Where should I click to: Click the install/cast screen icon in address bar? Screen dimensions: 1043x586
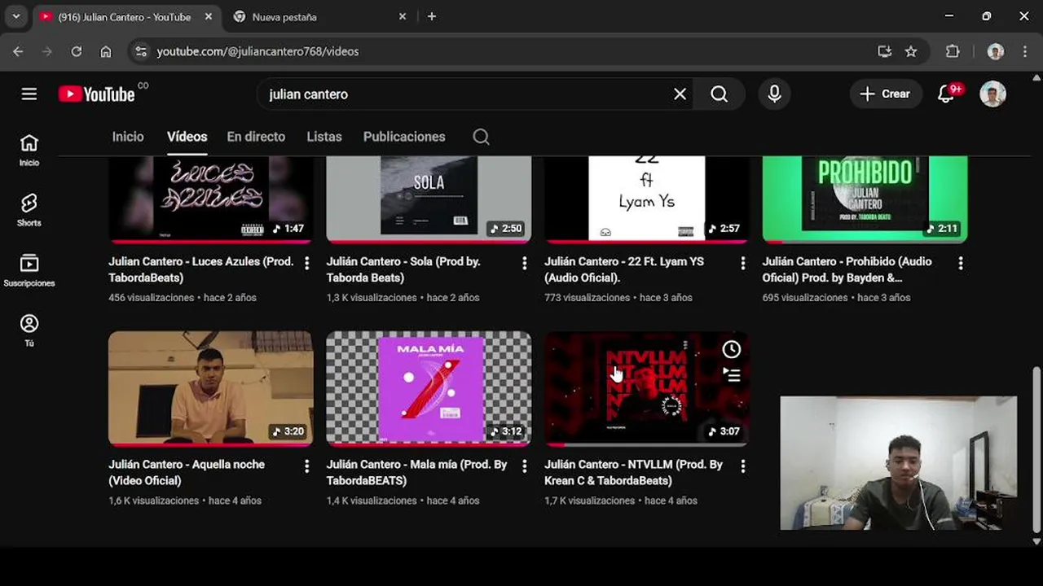point(885,51)
